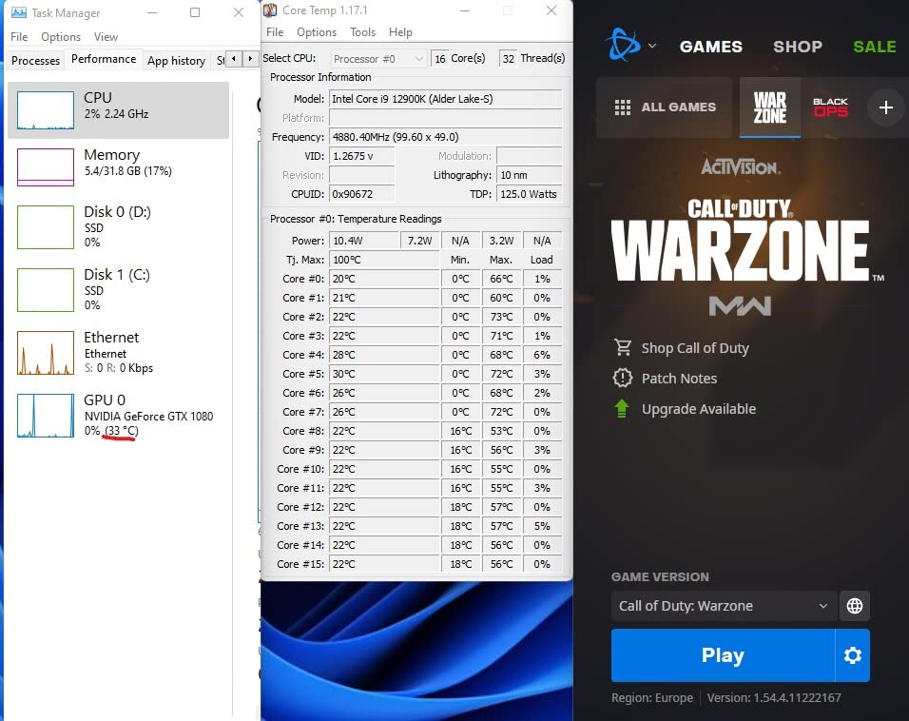The image size is (909, 721).
Task: Open Battle.net logo menu
Action: (x=623, y=46)
